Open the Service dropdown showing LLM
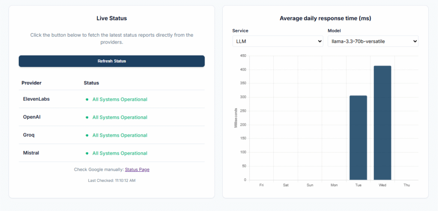The image size is (438, 211). (278, 41)
